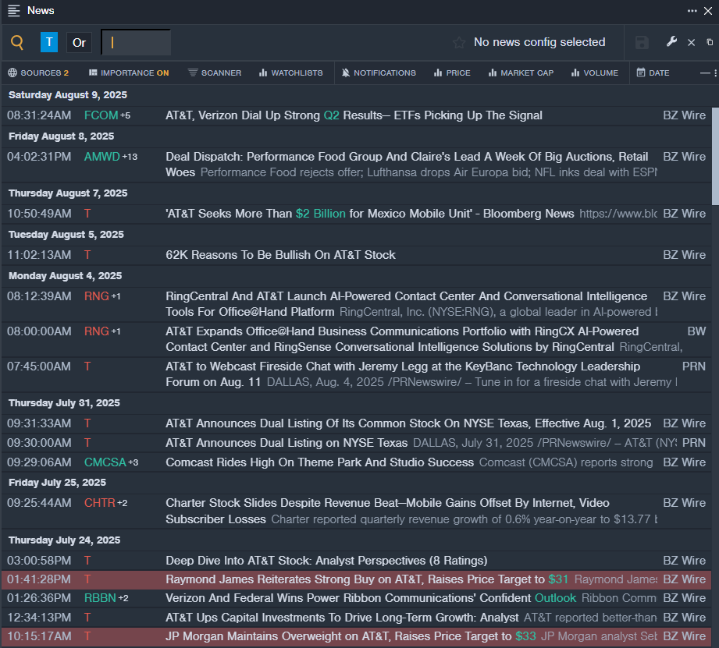
Task: Click the calendar icon beside Date
Action: tap(641, 73)
